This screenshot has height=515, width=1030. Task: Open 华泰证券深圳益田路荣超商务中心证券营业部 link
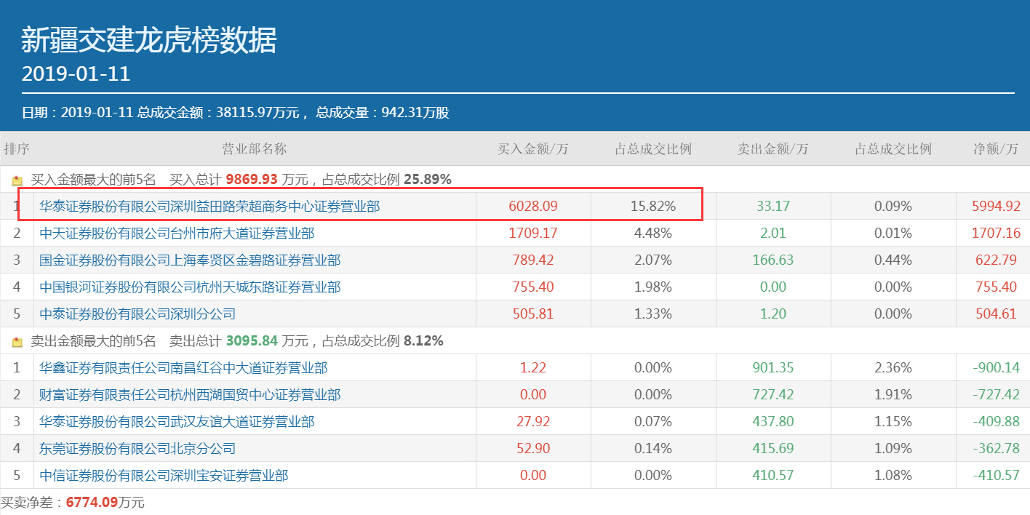point(209,207)
